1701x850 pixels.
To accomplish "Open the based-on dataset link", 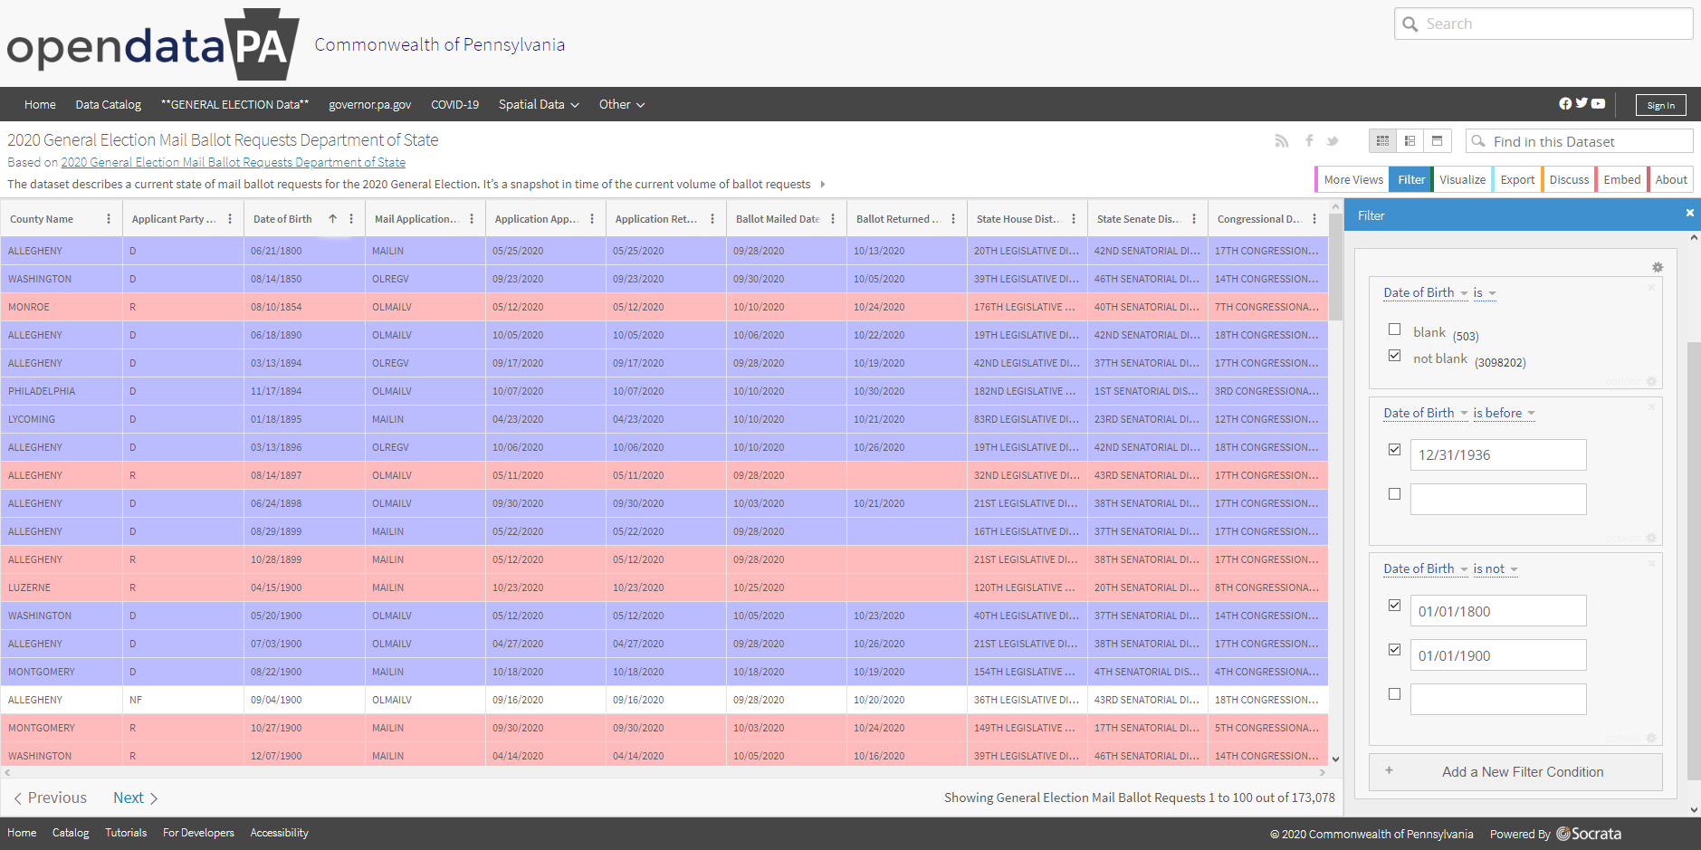I will click(234, 162).
